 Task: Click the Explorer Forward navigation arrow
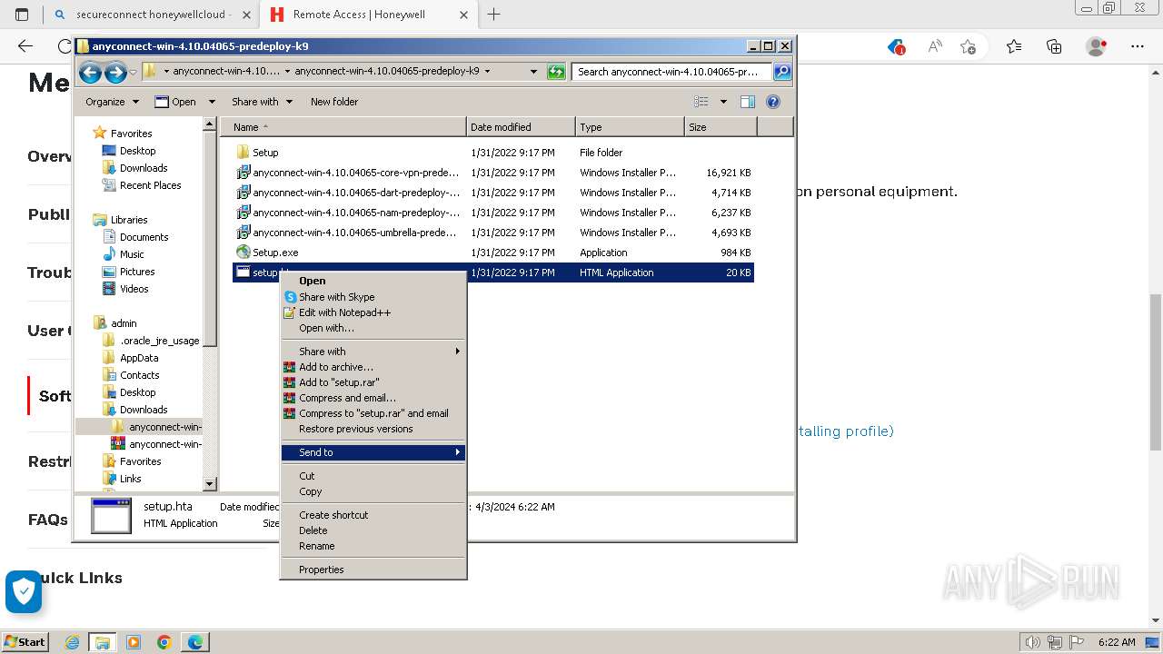click(x=115, y=72)
